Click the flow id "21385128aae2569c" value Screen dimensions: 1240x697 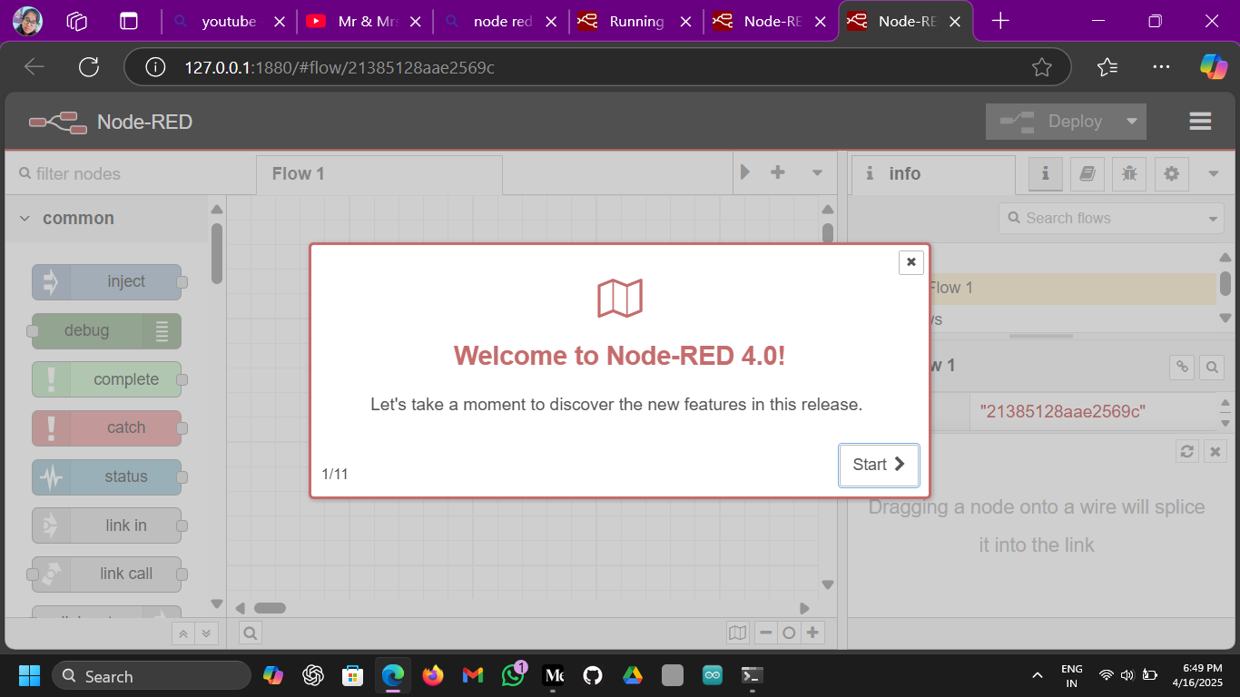point(1062,412)
